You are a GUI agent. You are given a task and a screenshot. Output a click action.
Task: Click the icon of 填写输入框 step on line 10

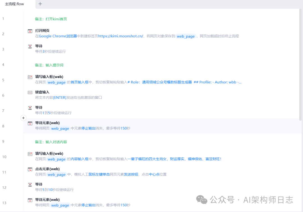pos(30,154)
